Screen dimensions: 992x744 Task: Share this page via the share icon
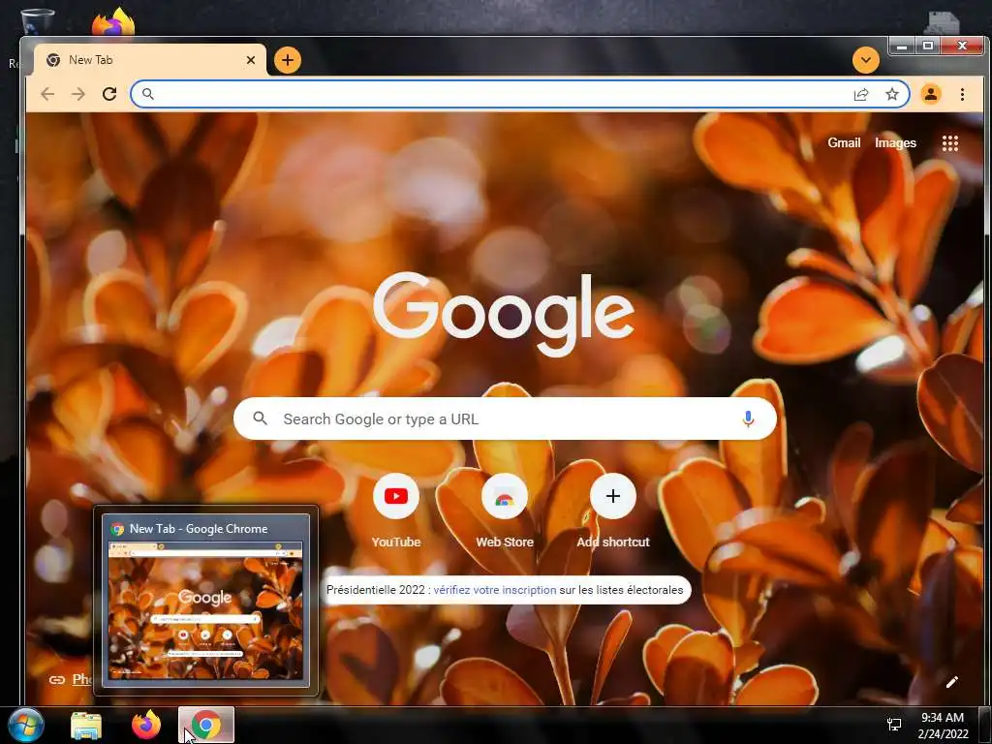tap(861, 94)
